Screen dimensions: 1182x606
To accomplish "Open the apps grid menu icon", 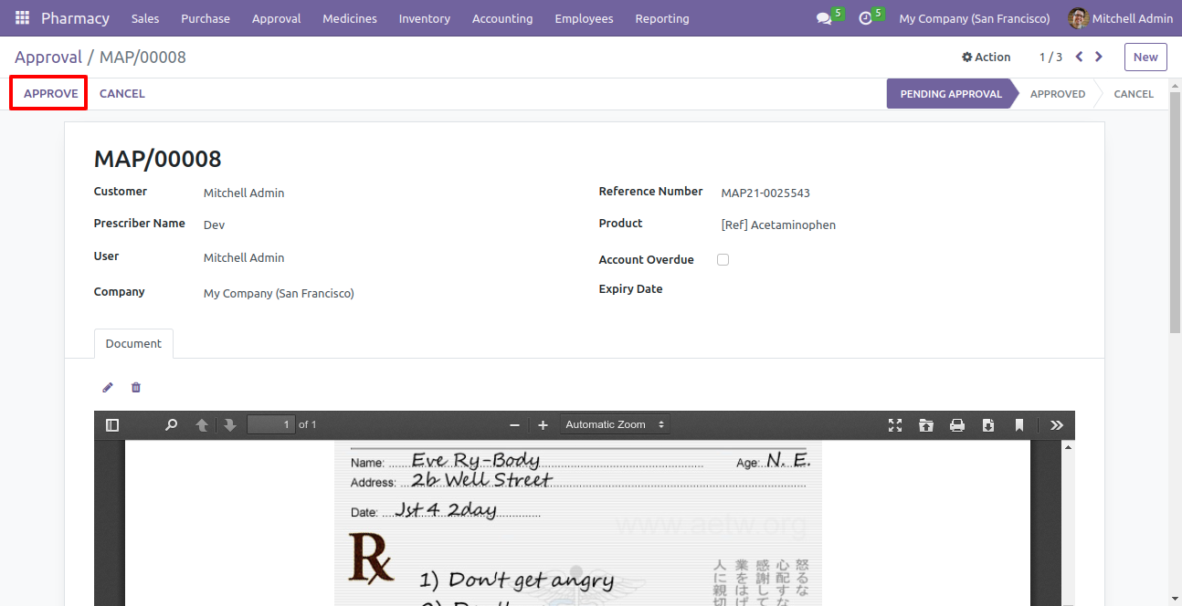I will click(22, 18).
